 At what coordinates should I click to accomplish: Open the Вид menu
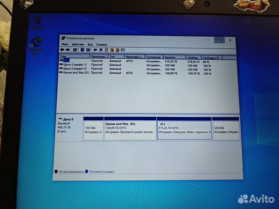point(90,45)
